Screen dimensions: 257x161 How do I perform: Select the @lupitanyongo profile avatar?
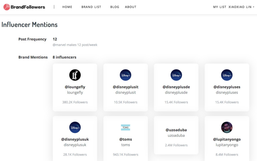(x=226, y=127)
